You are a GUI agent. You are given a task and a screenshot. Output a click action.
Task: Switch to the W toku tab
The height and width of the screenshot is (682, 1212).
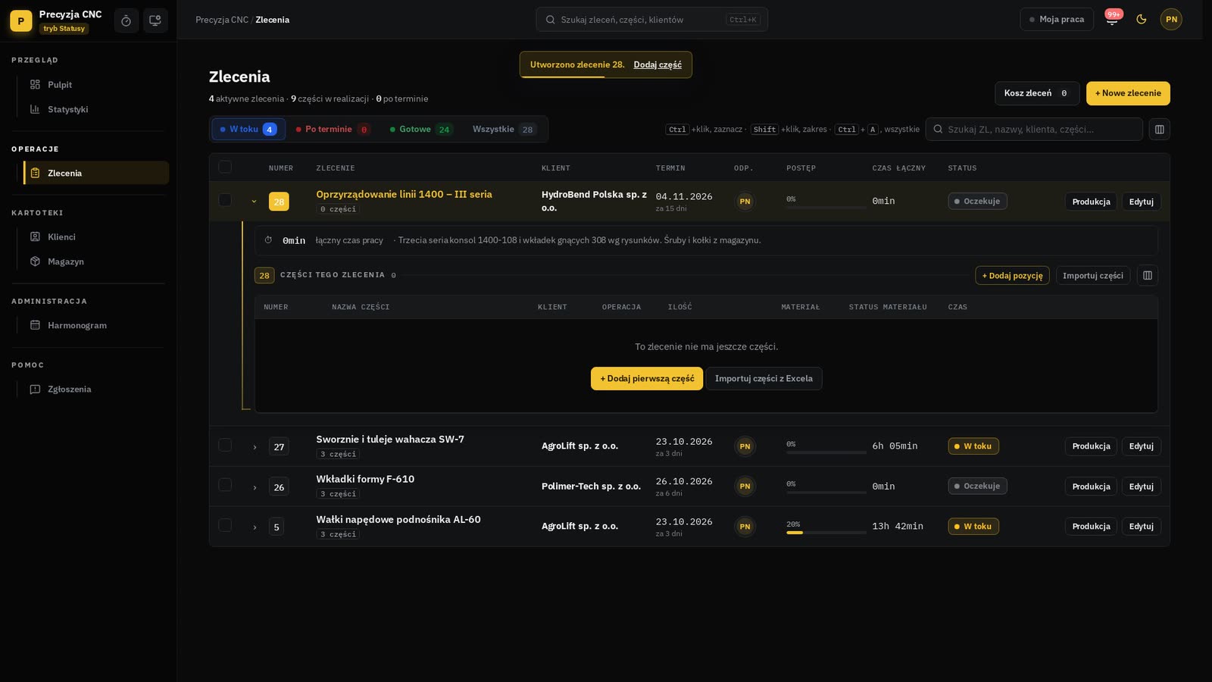tap(248, 129)
